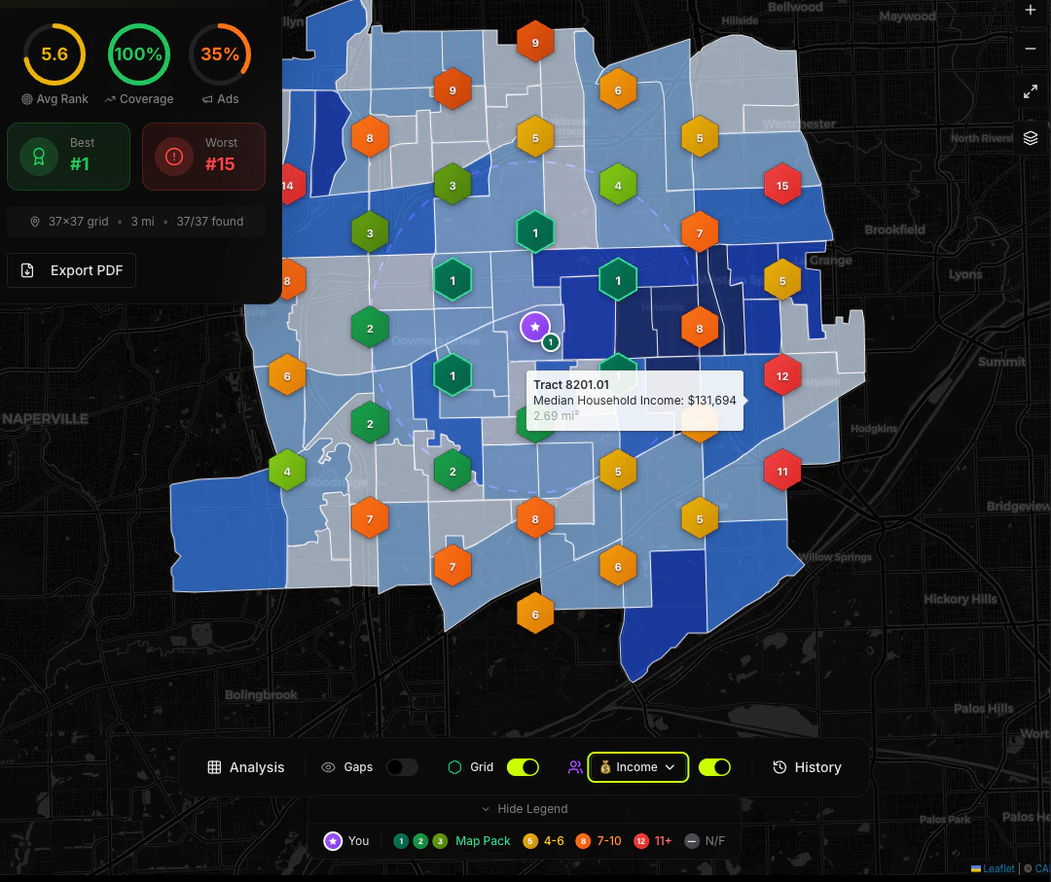The width and height of the screenshot is (1051, 882).
Task: Open the History tab
Action: point(806,767)
